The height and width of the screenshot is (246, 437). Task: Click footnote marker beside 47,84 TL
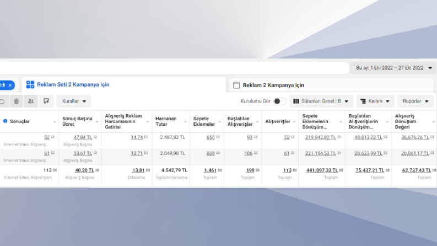point(95,137)
